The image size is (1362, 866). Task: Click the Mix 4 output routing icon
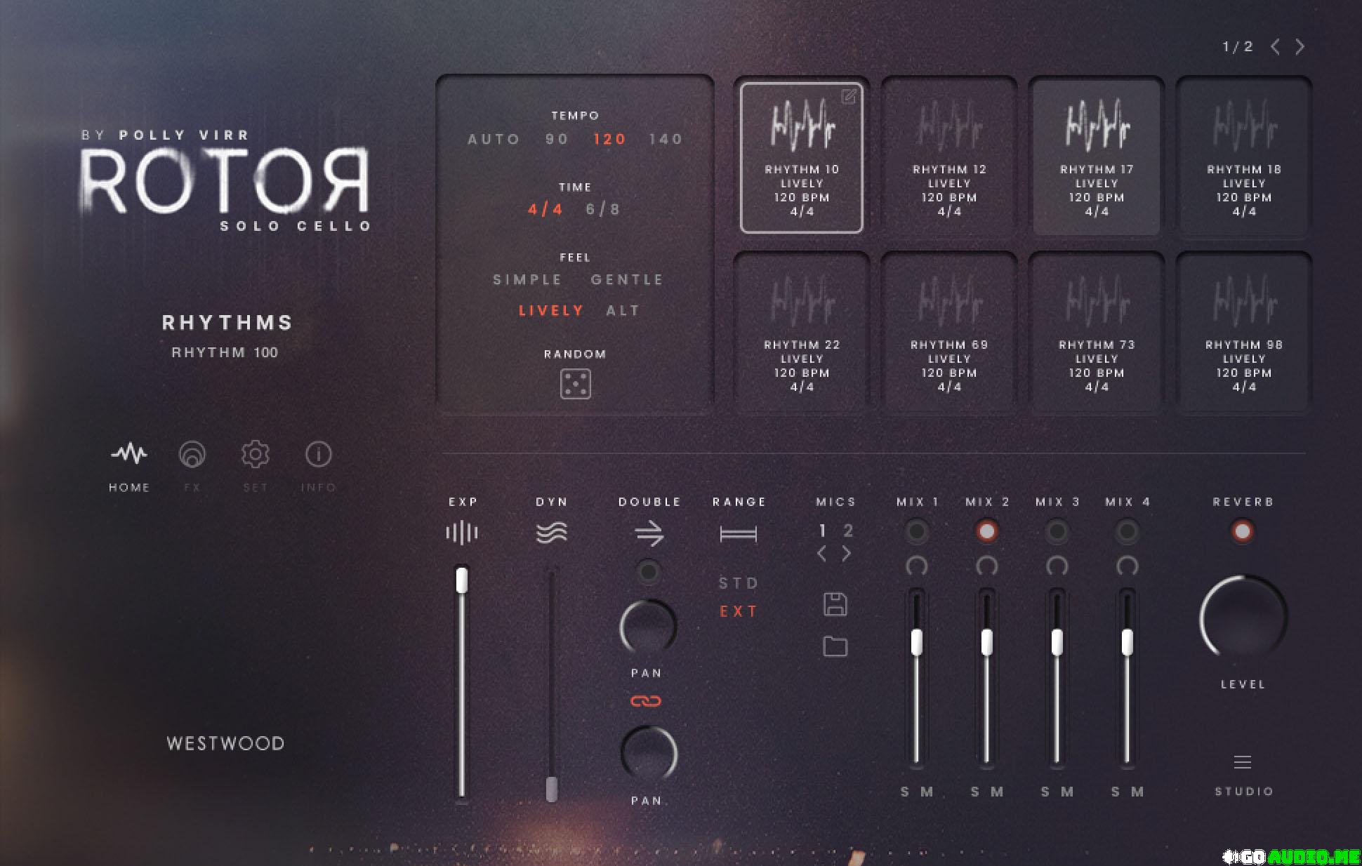click(x=1127, y=566)
